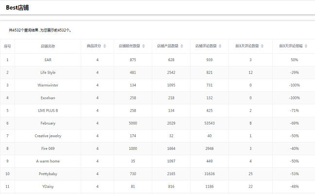Open the Warmwinter store row
The width and height of the screenshot is (315, 194).
pos(48,85)
